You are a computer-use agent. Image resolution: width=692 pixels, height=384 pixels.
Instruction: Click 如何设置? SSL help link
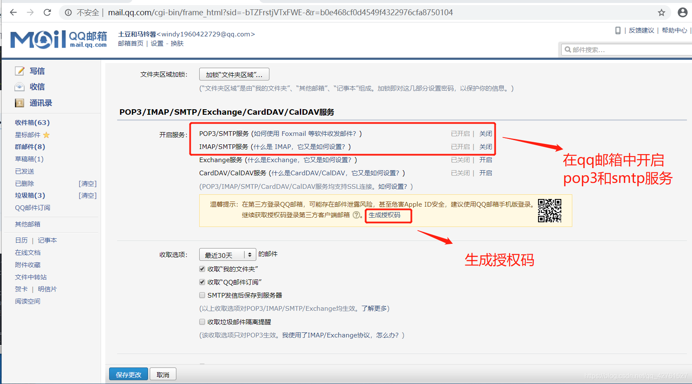pos(393,187)
